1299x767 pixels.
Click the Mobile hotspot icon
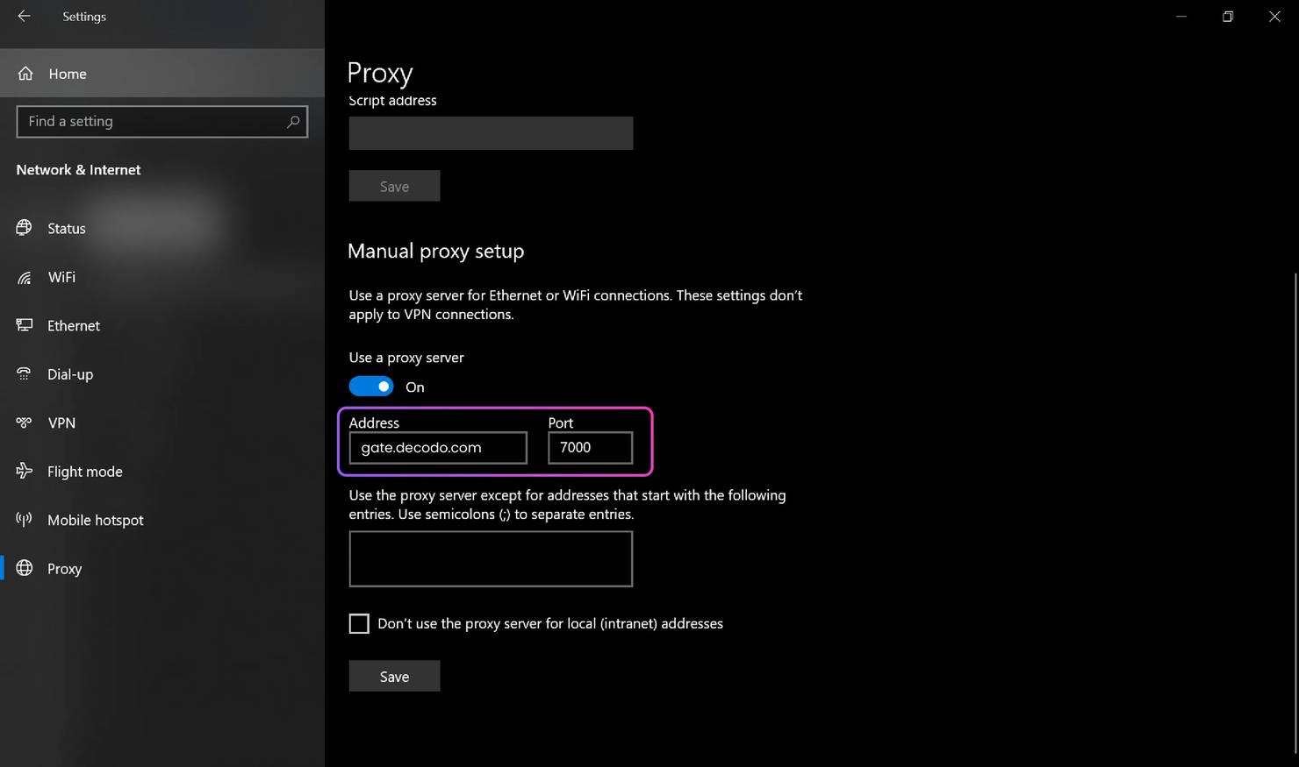coord(25,520)
